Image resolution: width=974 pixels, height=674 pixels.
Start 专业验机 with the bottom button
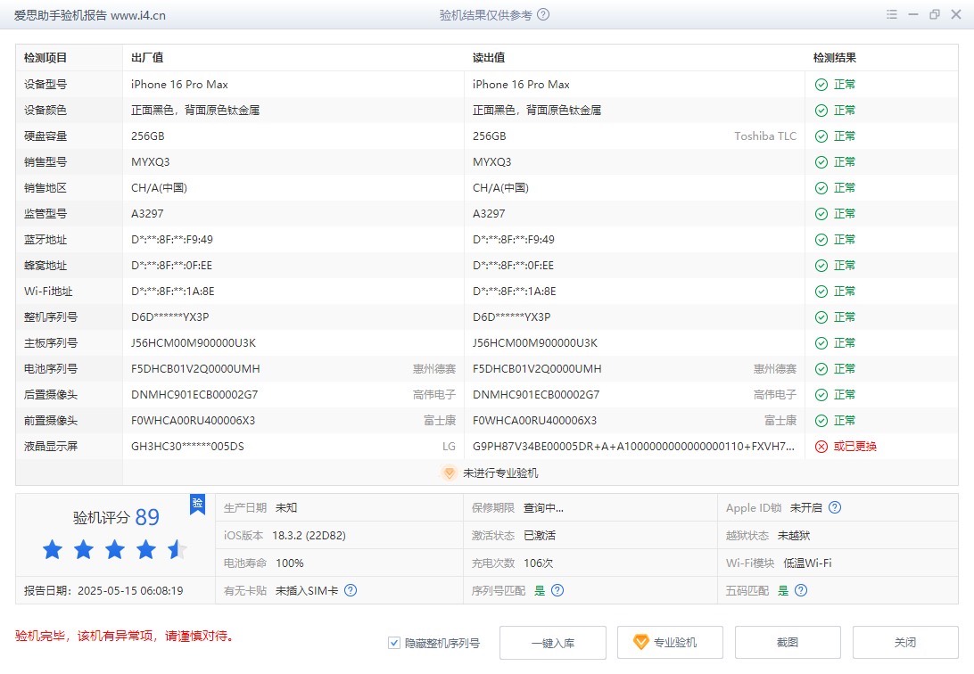click(x=670, y=642)
